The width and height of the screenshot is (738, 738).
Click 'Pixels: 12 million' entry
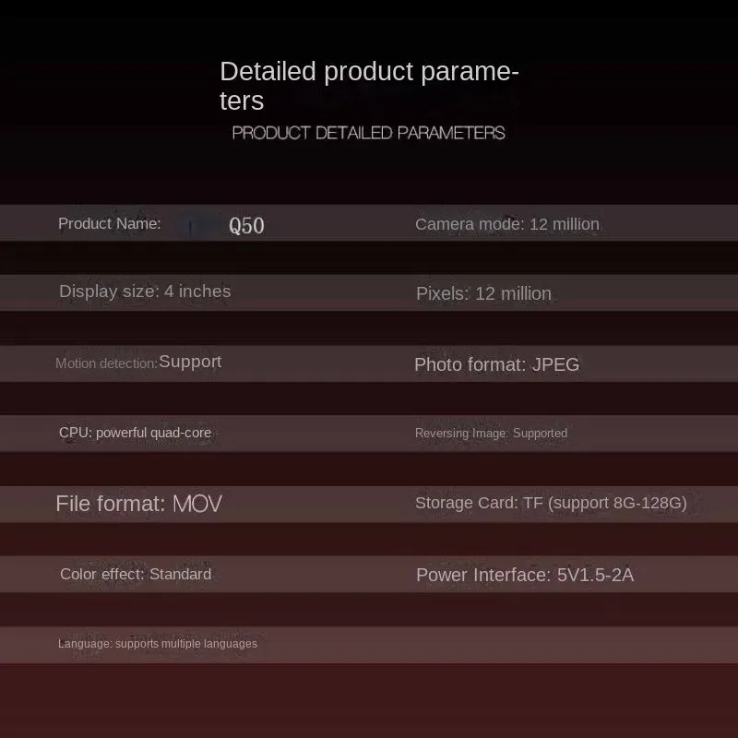(483, 293)
